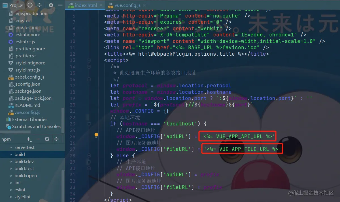Select the eslint npm script
Image resolution: width=340 pixels, height=202 pixels.
click(20, 190)
